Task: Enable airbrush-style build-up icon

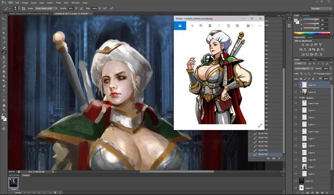Action: pyautogui.click(x=105, y=8)
